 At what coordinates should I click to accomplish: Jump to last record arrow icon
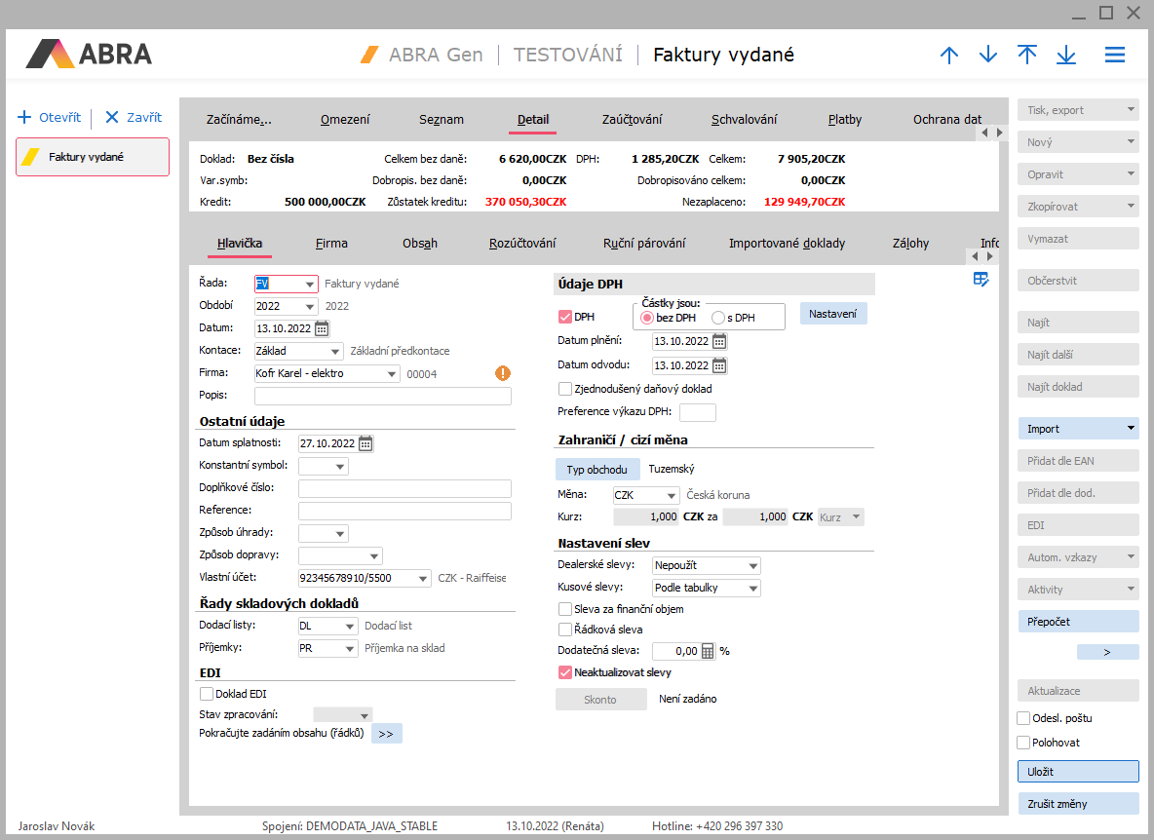pos(1066,56)
